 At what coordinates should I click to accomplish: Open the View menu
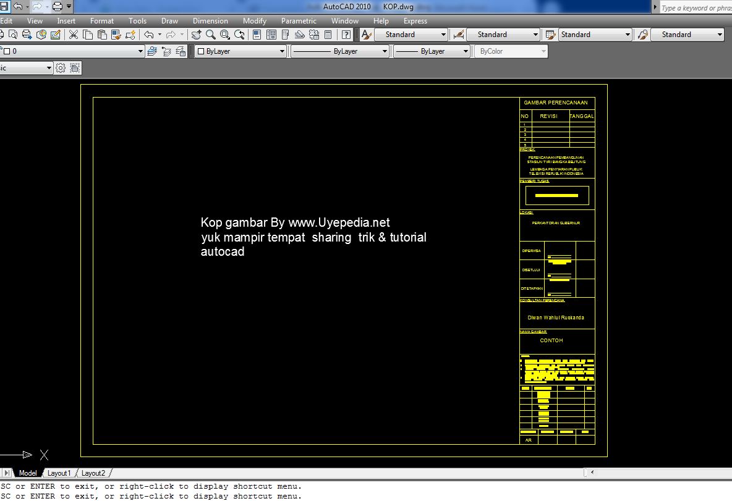[35, 21]
